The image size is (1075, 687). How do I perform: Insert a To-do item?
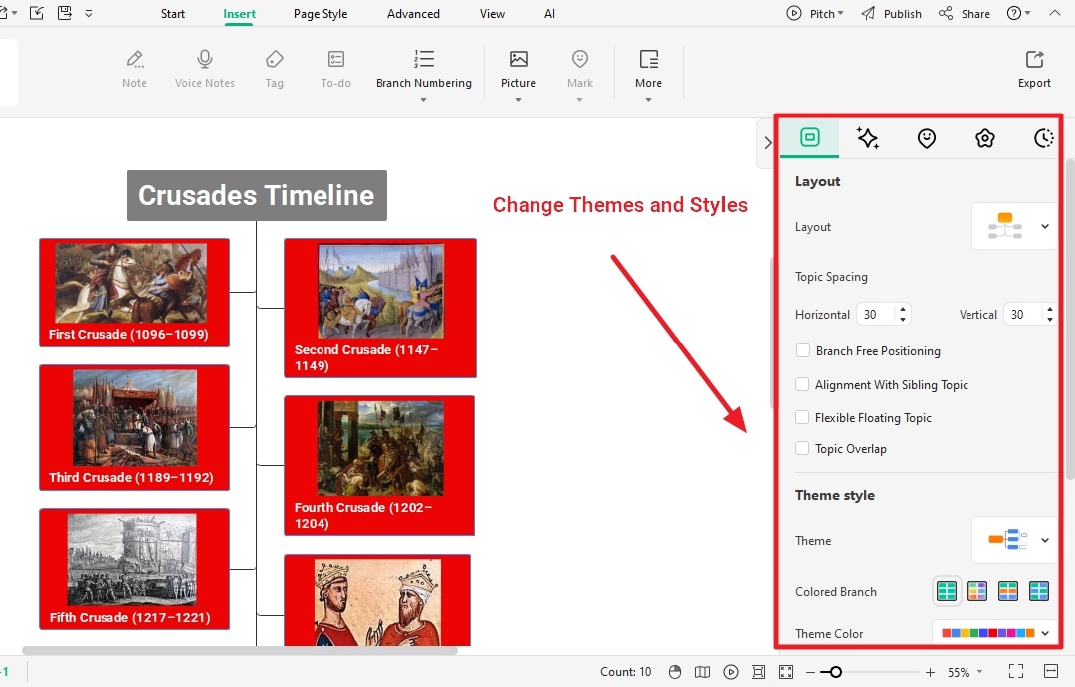336,70
